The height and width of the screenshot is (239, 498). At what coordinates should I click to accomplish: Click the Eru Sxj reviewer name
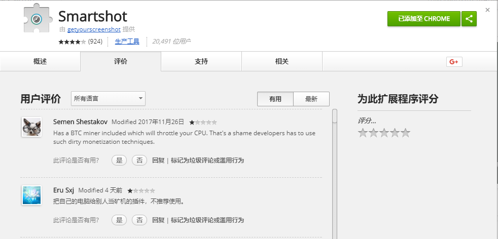63,190
